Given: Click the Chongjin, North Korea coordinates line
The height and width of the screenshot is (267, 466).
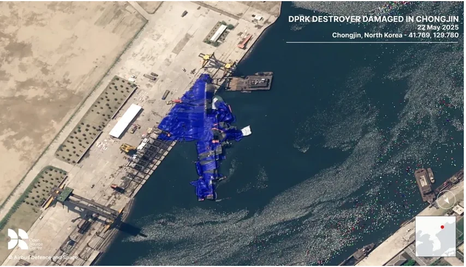Looking at the screenshot, I should pyautogui.click(x=395, y=35).
